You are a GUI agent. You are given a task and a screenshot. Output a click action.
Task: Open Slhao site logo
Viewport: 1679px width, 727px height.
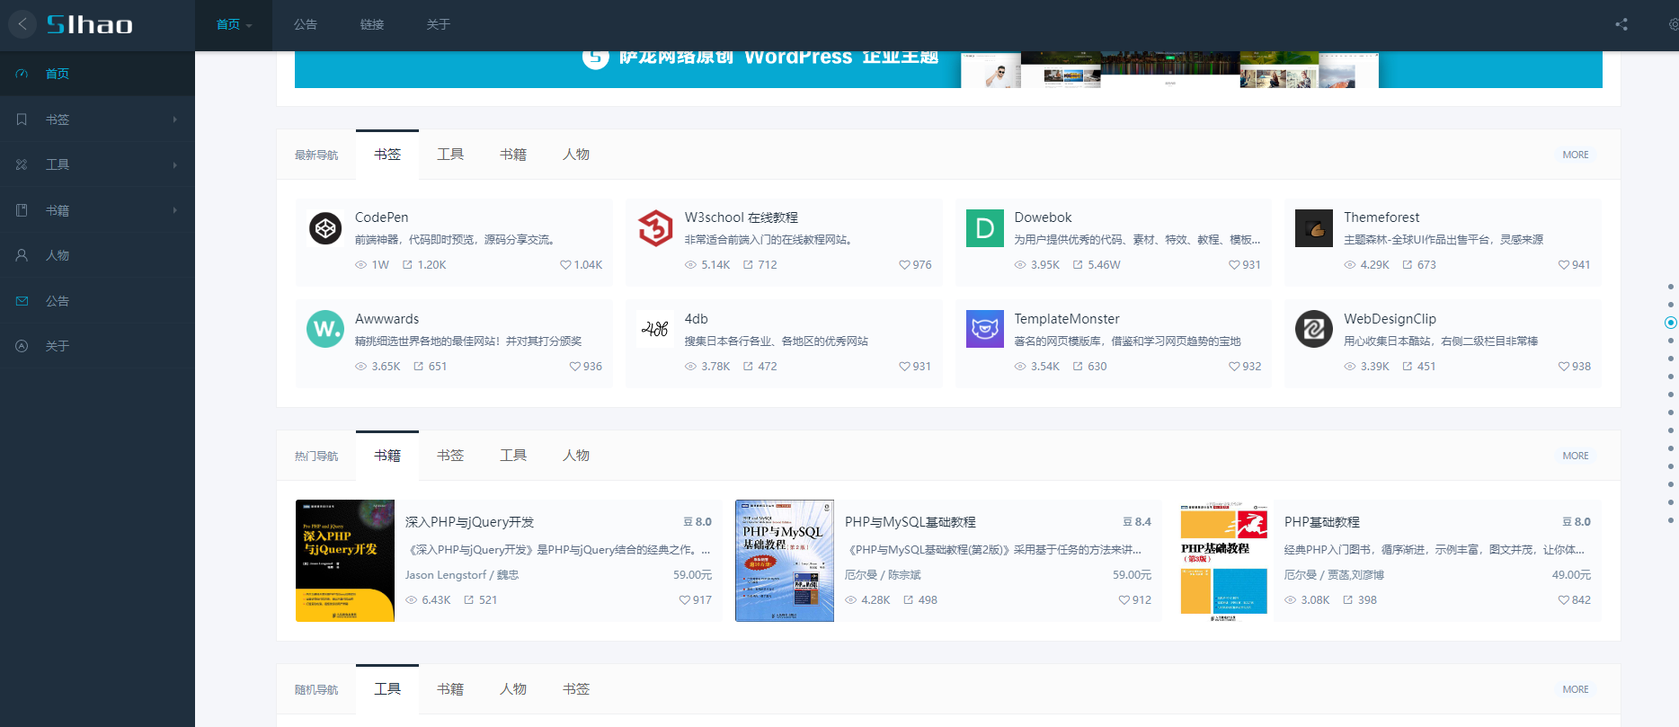pos(90,24)
